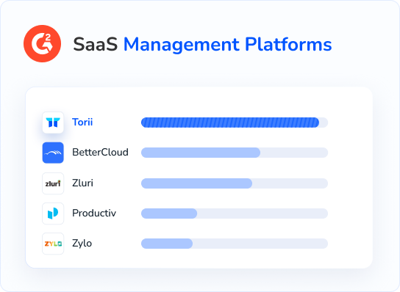Screen dimensions: 400x292
Task: Click the "Zylo" label
Action: tap(82, 244)
